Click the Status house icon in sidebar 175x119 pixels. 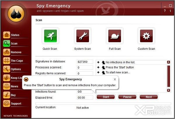7,35
